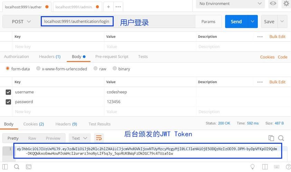The height and width of the screenshot is (172, 291).
Task: Click the password key cell
Action: point(58,102)
